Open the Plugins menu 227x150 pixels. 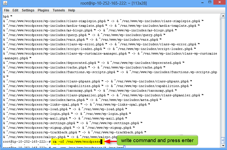coord(43,10)
